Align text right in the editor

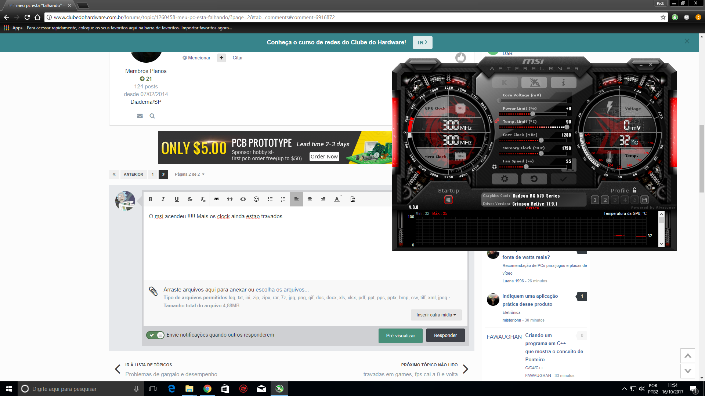pos(323,199)
